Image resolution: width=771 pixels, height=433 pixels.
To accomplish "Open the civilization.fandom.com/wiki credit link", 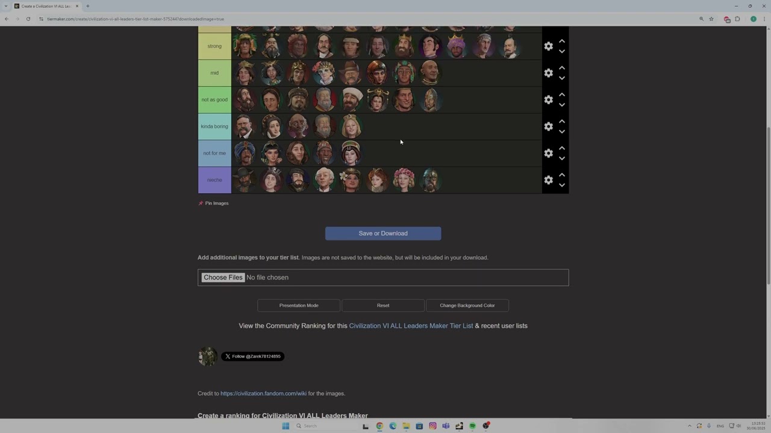I will pyautogui.click(x=263, y=393).
